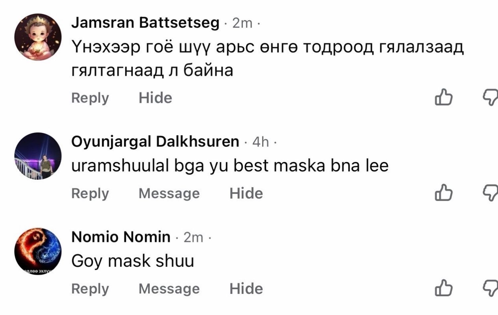Image resolution: width=498 pixels, height=315 pixels.
Task: Dislike Nomio Nomin's comment
Action: 491,288
